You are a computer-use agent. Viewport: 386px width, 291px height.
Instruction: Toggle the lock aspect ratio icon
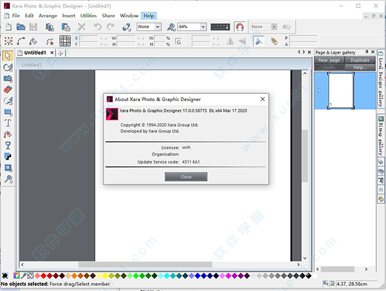[178, 41]
